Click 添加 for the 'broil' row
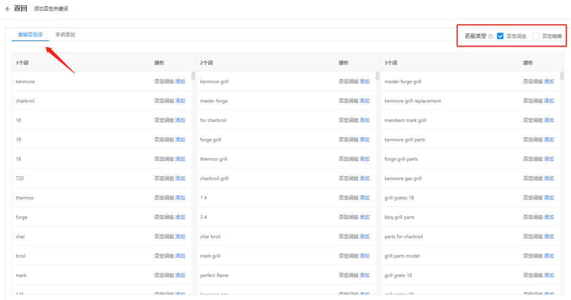Image resolution: width=571 pixels, height=300 pixels. [x=180, y=256]
